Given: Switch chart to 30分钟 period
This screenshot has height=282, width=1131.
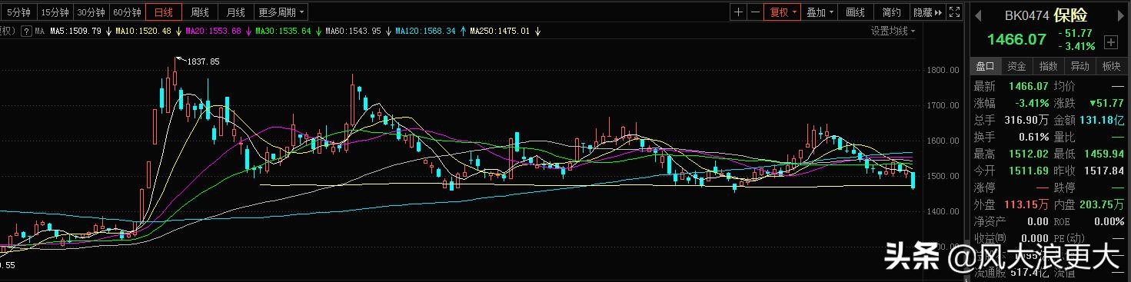Looking at the screenshot, I should [x=91, y=12].
